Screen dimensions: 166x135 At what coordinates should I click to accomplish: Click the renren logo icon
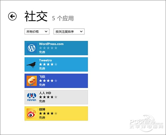pyautogui.click(x=32, y=97)
